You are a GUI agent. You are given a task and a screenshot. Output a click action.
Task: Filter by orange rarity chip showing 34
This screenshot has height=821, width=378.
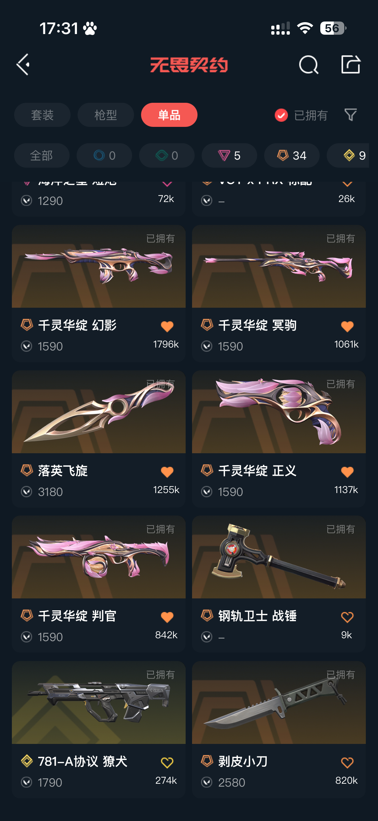click(x=292, y=155)
